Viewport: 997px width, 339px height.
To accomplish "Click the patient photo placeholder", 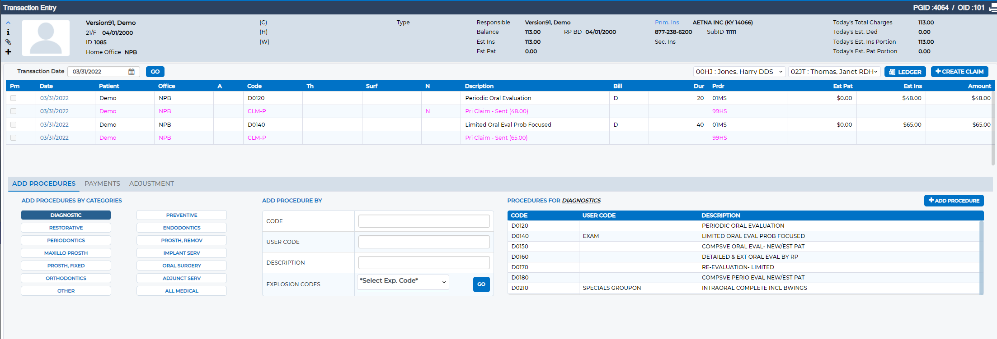I will (x=46, y=38).
